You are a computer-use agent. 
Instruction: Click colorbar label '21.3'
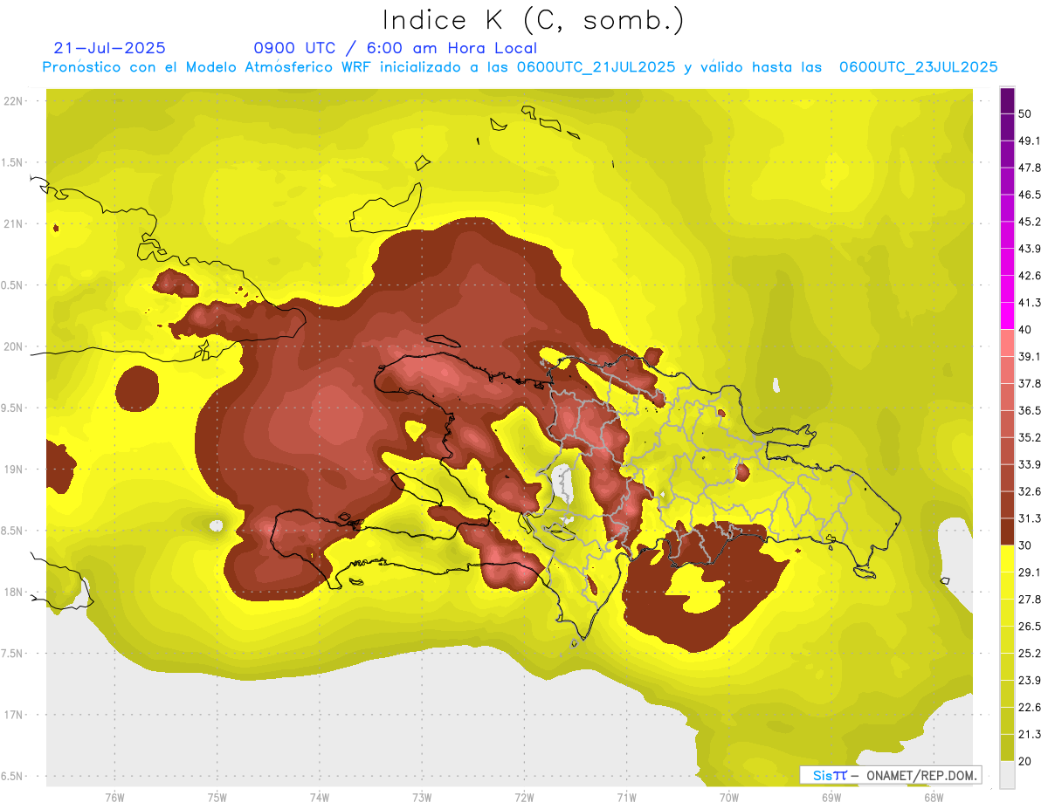click(1030, 734)
